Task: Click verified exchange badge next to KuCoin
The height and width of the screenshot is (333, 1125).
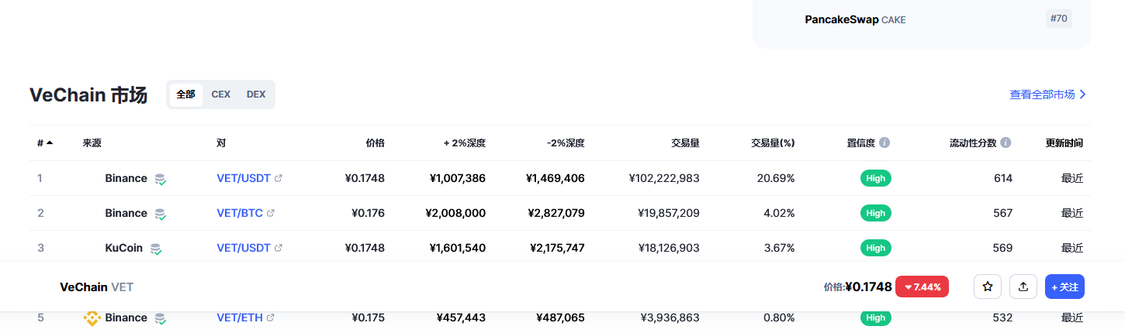Action: (x=156, y=249)
